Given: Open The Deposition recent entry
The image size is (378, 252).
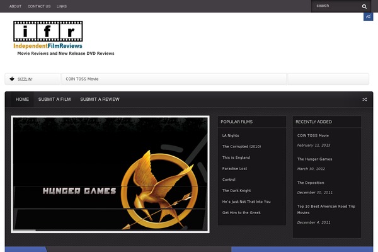Looking at the screenshot, I should point(311,183).
